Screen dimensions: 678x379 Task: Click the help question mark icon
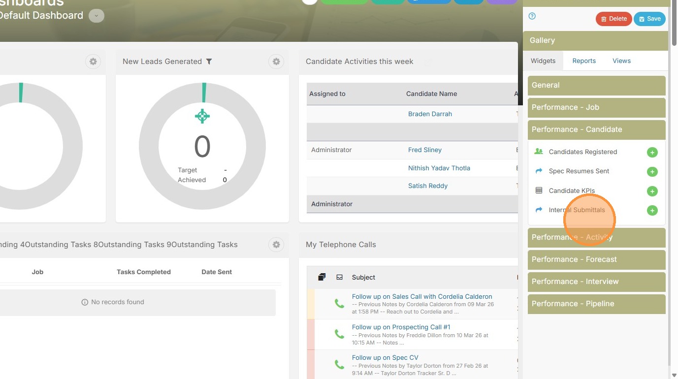pos(532,16)
